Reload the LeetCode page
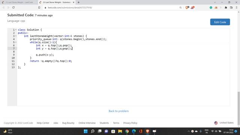240x135 pixels. coord(13,7)
